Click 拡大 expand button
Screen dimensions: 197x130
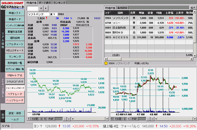click(193, 8)
